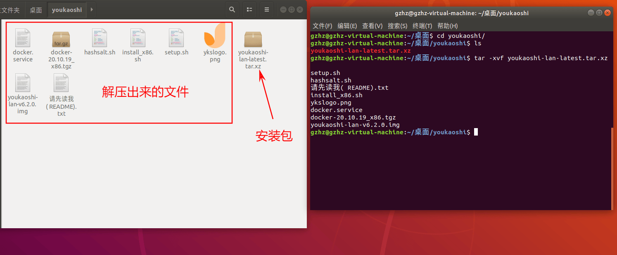Toggle the list view icon in header

[249, 9]
